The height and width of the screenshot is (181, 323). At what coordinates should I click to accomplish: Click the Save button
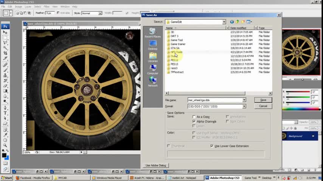click(263, 100)
